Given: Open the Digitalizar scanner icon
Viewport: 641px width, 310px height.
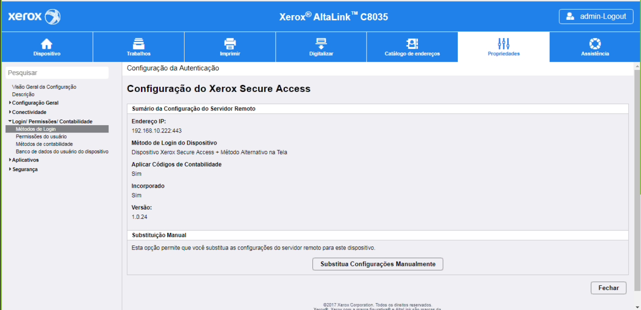Looking at the screenshot, I should [x=321, y=44].
